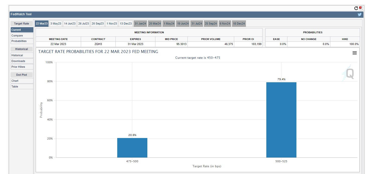Switch to the 3 May23 meeting tab
Viewport: 373px width, 174px height.
pos(55,23)
